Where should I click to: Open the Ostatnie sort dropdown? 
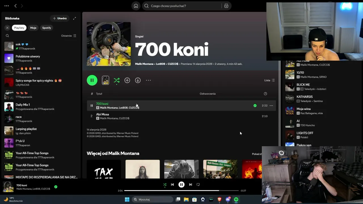[69, 36]
